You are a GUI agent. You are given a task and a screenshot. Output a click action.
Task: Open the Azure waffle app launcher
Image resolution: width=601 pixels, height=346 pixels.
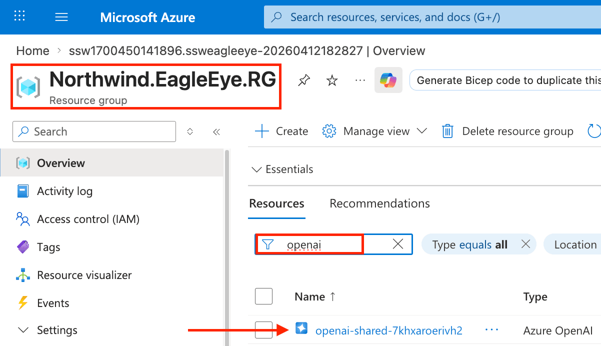point(19,17)
